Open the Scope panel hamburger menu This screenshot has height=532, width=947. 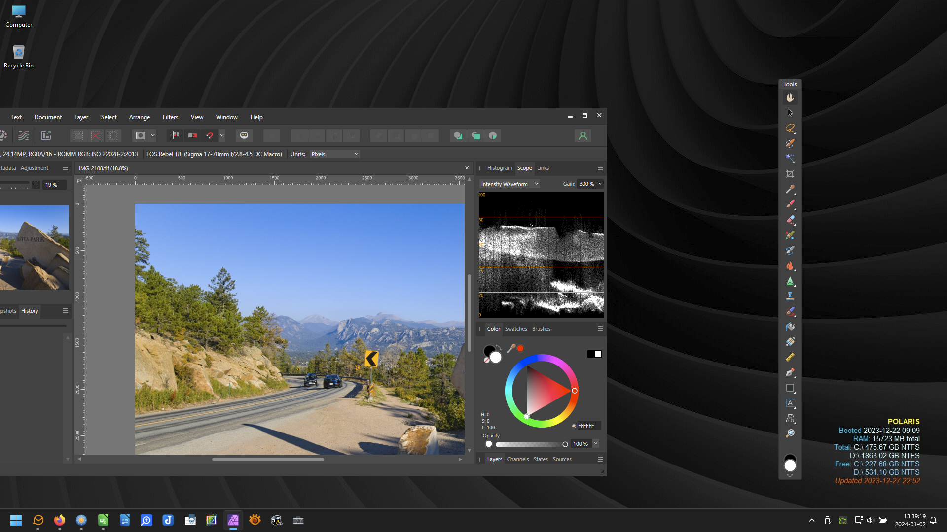[600, 168]
